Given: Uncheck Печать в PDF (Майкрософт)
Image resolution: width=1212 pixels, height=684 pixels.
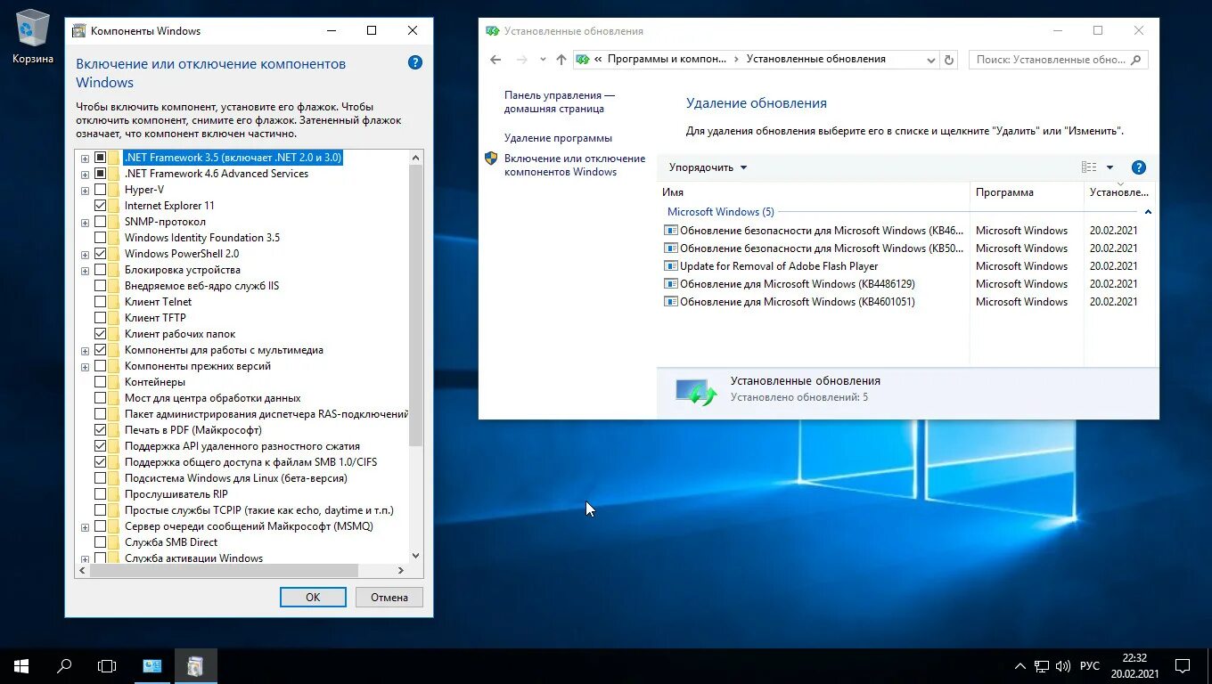Looking at the screenshot, I should 100,430.
